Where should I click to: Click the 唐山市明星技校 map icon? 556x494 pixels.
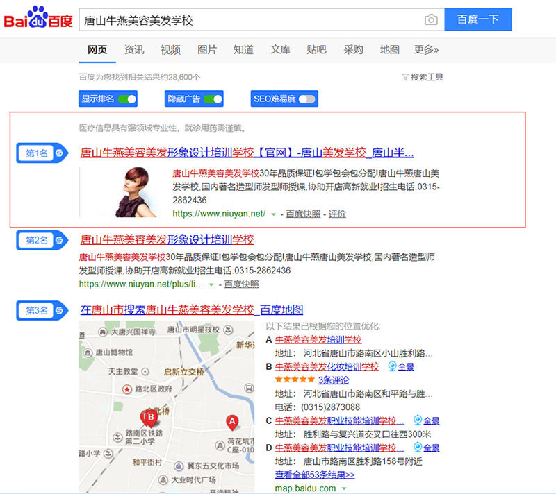pyautogui.click(x=229, y=330)
